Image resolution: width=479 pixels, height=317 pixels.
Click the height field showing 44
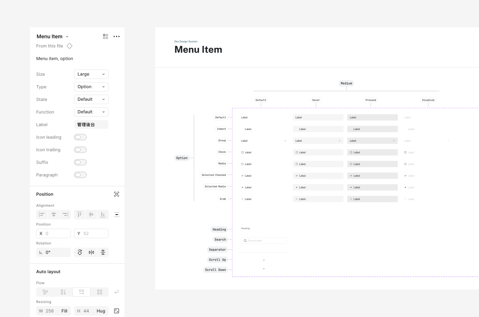pyautogui.click(x=91, y=311)
